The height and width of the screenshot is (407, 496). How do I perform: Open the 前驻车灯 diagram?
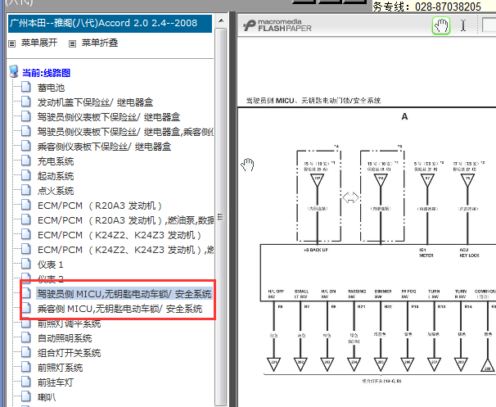click(56, 382)
